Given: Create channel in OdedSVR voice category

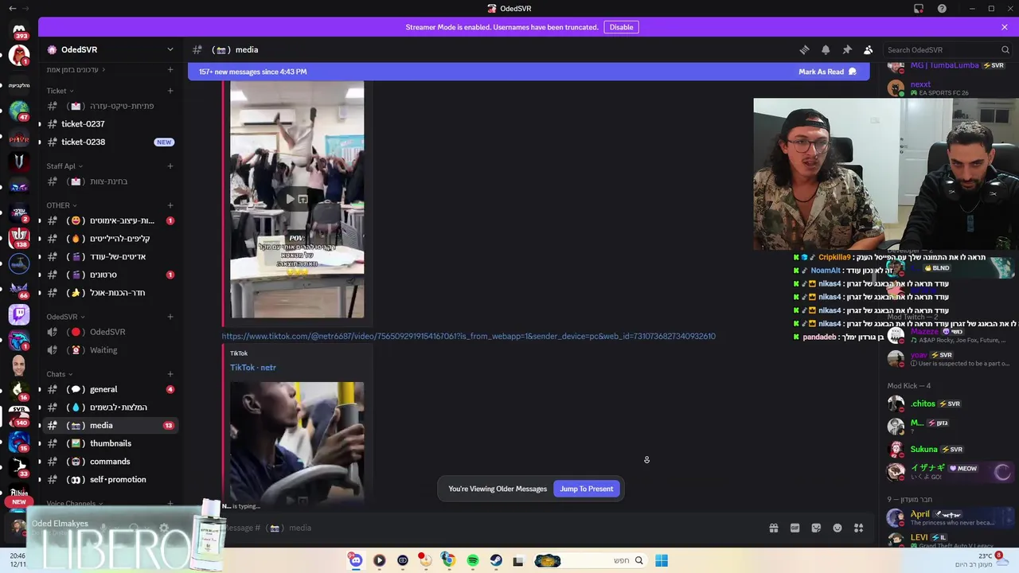Looking at the screenshot, I should click(x=170, y=317).
